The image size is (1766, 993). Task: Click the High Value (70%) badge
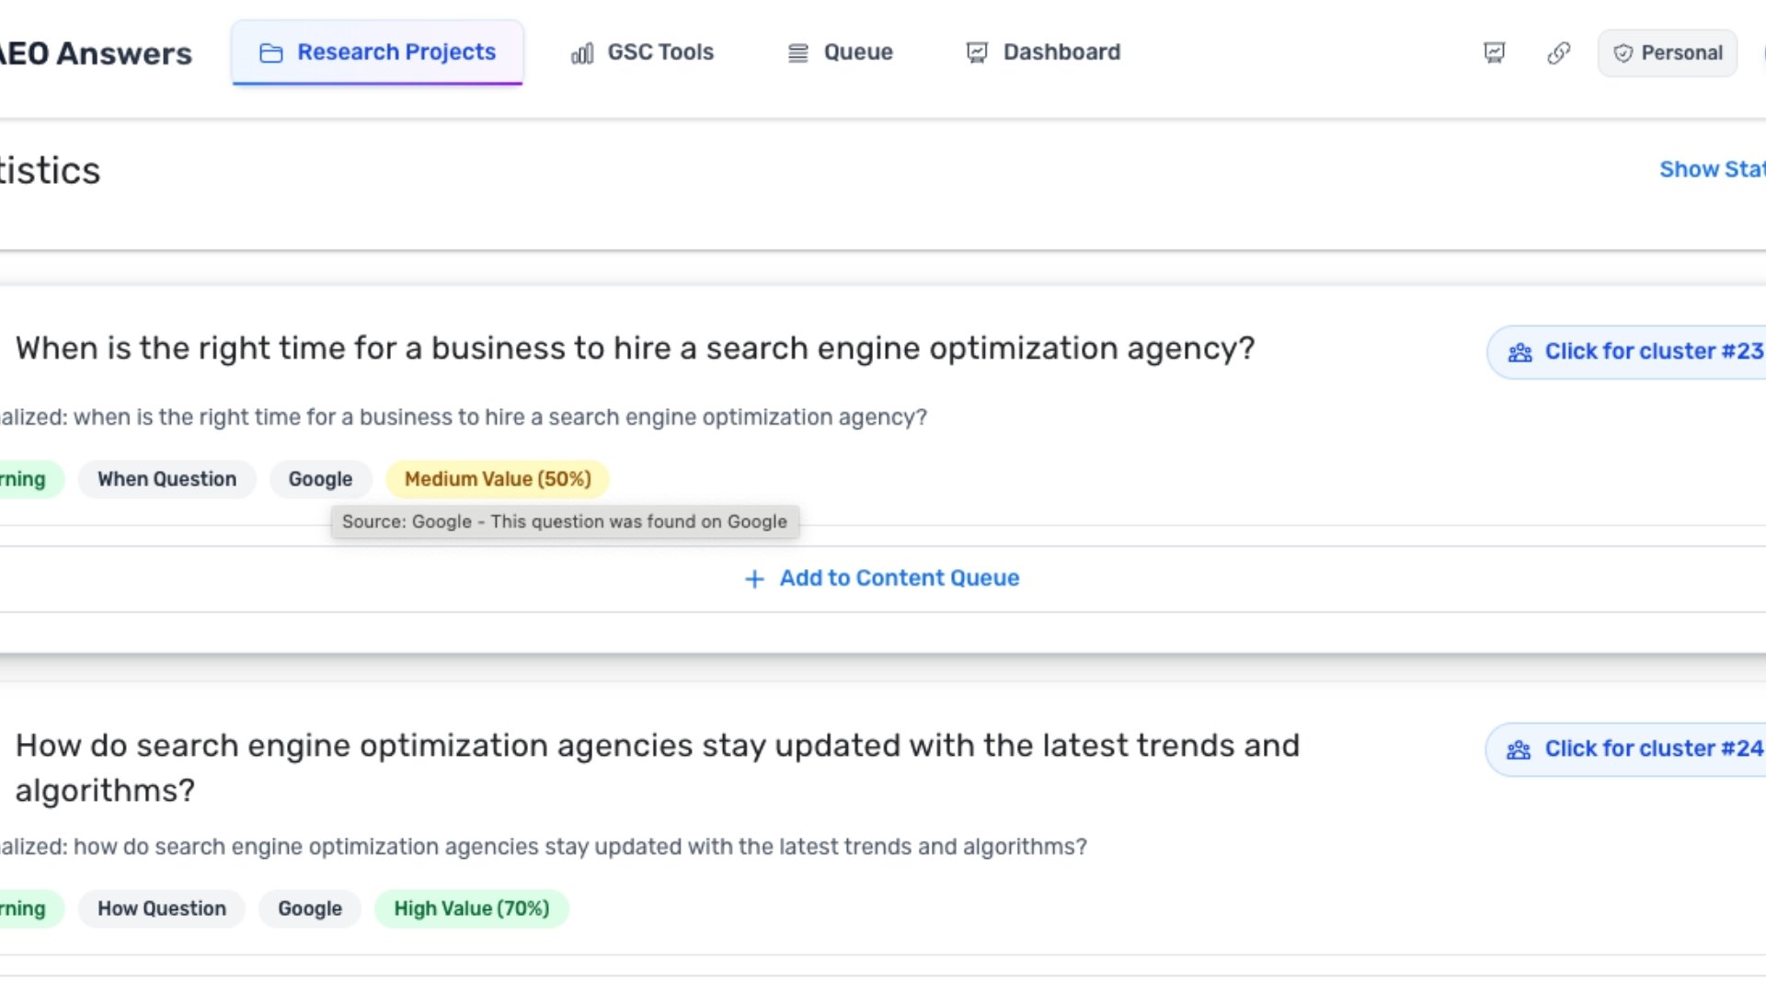pos(471,908)
